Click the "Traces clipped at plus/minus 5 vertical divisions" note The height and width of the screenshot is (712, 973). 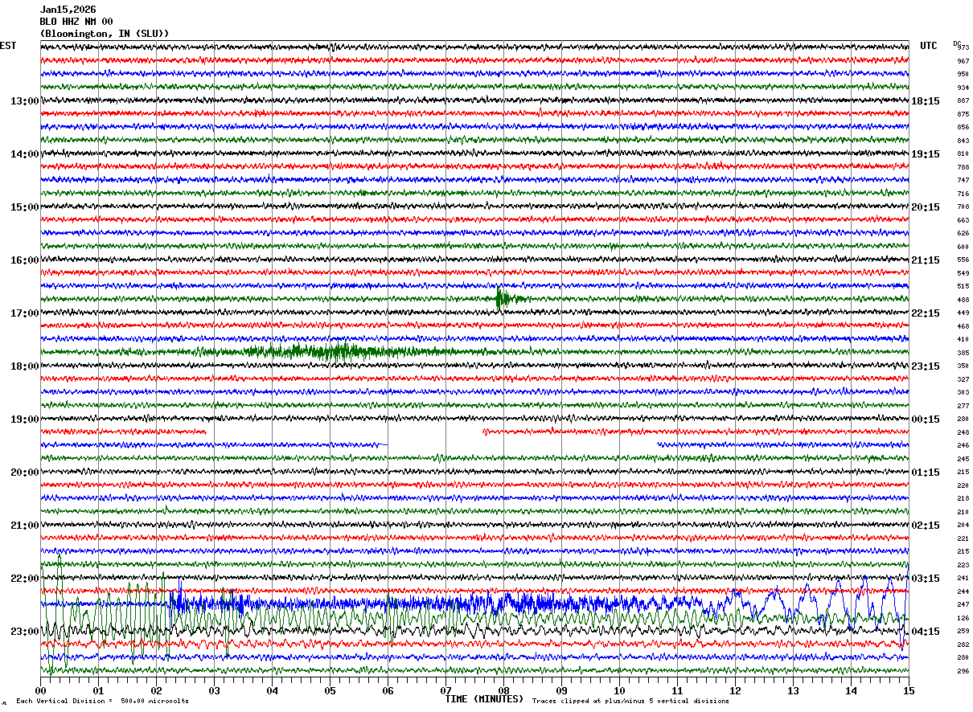(x=630, y=701)
